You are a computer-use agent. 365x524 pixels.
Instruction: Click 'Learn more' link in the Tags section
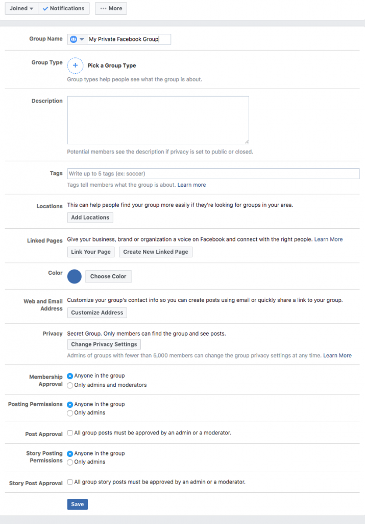coord(191,184)
